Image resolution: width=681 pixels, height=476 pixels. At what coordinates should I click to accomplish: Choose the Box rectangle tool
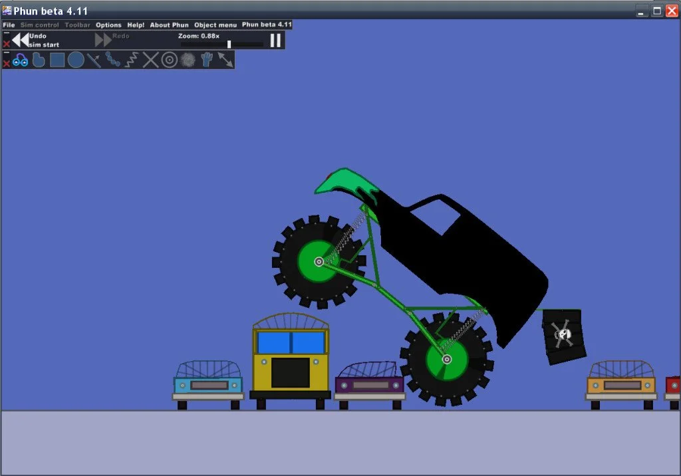(x=57, y=60)
